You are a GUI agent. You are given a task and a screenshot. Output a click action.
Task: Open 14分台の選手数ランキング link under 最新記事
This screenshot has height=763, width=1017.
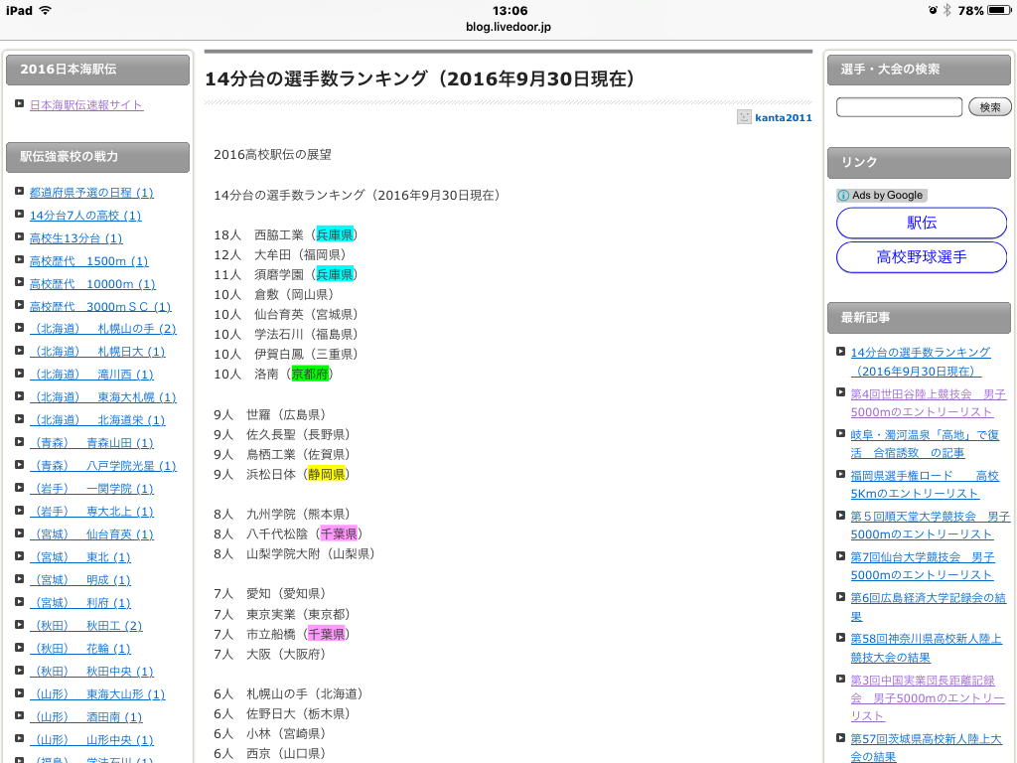921,362
